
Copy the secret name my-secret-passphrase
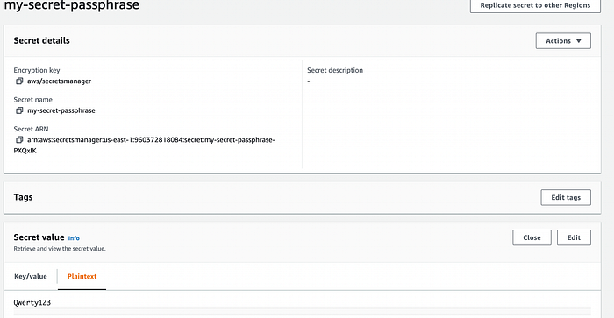(19, 110)
